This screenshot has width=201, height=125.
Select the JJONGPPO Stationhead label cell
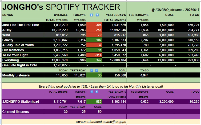click(x=23, y=101)
